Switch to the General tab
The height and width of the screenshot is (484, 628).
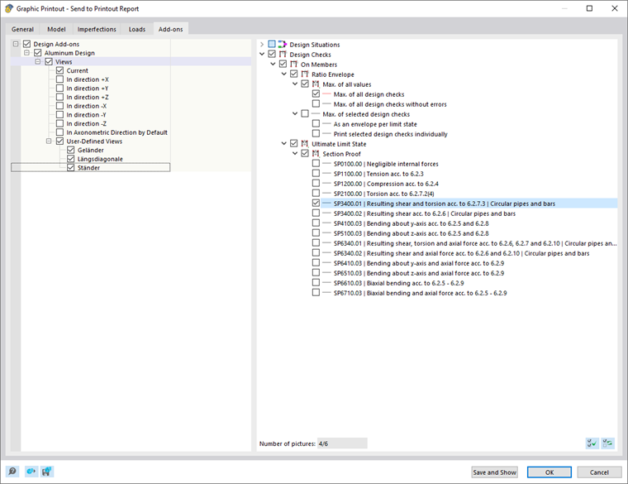click(x=22, y=29)
